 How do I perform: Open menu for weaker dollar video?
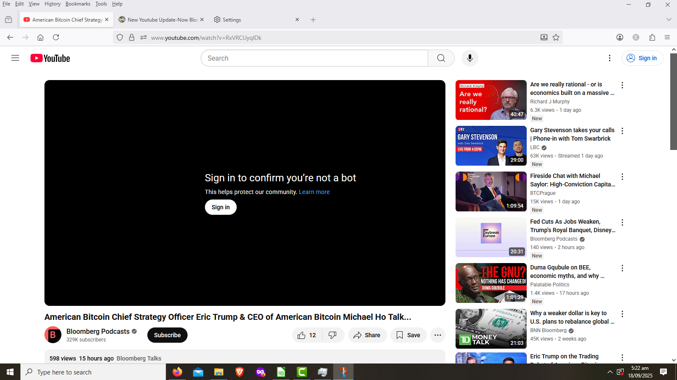(622, 314)
